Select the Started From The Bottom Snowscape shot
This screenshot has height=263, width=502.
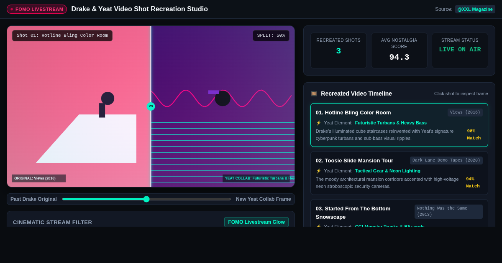click(399, 213)
